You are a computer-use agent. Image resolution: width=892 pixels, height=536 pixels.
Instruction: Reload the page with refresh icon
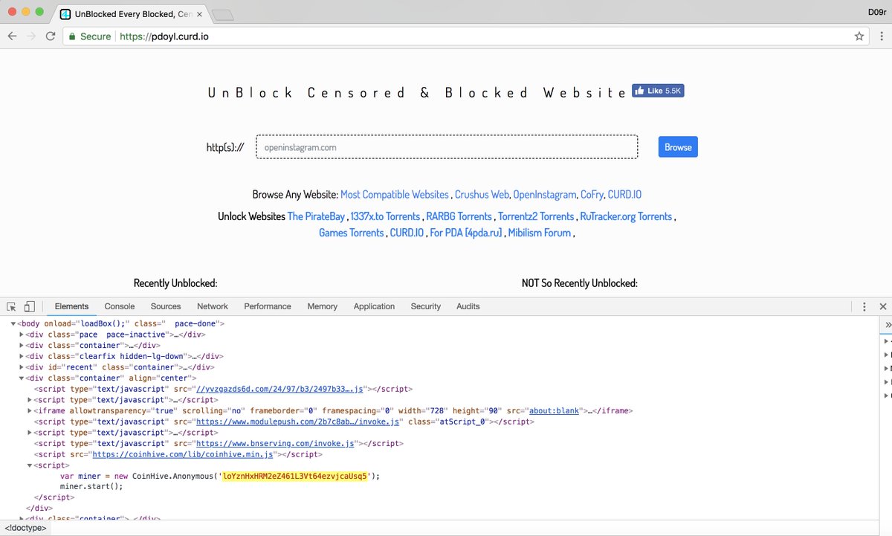pos(51,36)
